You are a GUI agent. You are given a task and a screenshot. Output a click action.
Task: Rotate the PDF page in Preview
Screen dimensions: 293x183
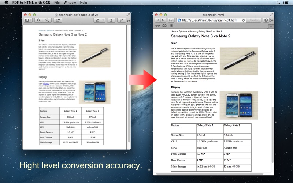pos(111,20)
